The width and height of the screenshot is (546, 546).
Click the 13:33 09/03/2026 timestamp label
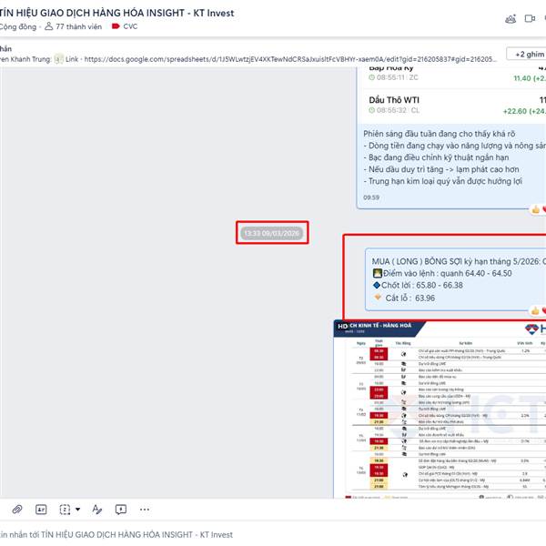tap(271, 233)
